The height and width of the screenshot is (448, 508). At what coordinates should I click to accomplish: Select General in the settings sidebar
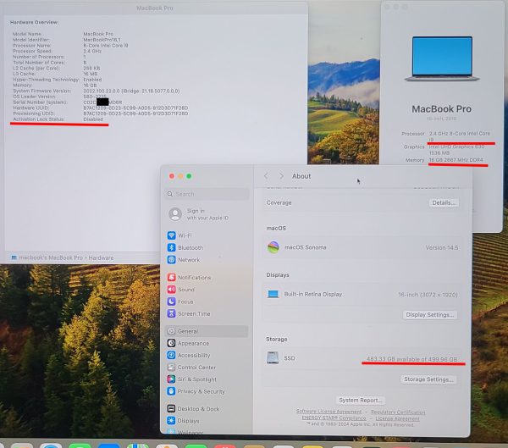[x=188, y=331]
